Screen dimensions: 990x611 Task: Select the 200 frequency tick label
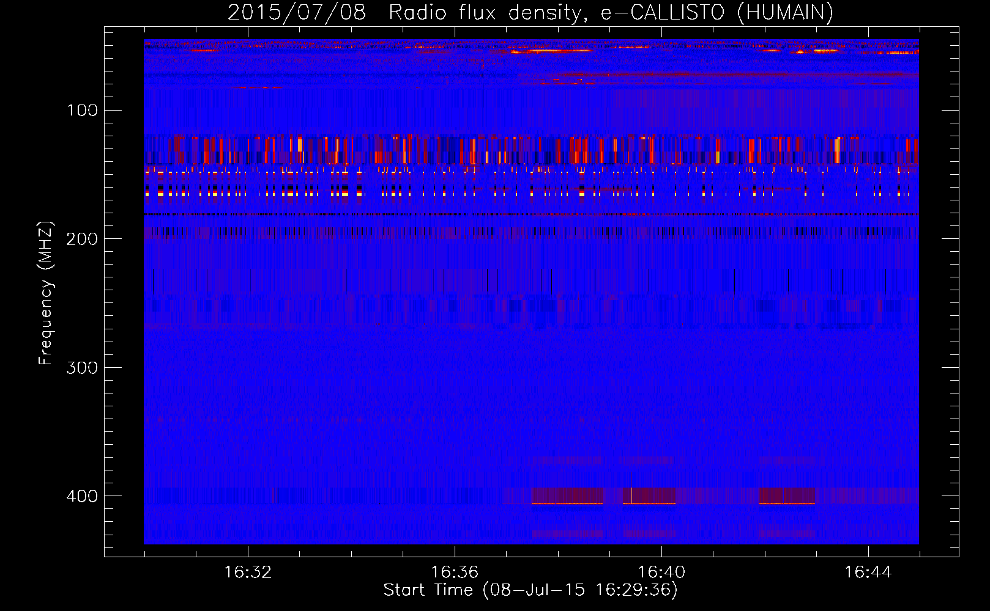point(82,239)
